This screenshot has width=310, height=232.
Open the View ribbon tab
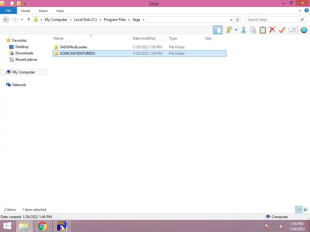(x=60, y=11)
